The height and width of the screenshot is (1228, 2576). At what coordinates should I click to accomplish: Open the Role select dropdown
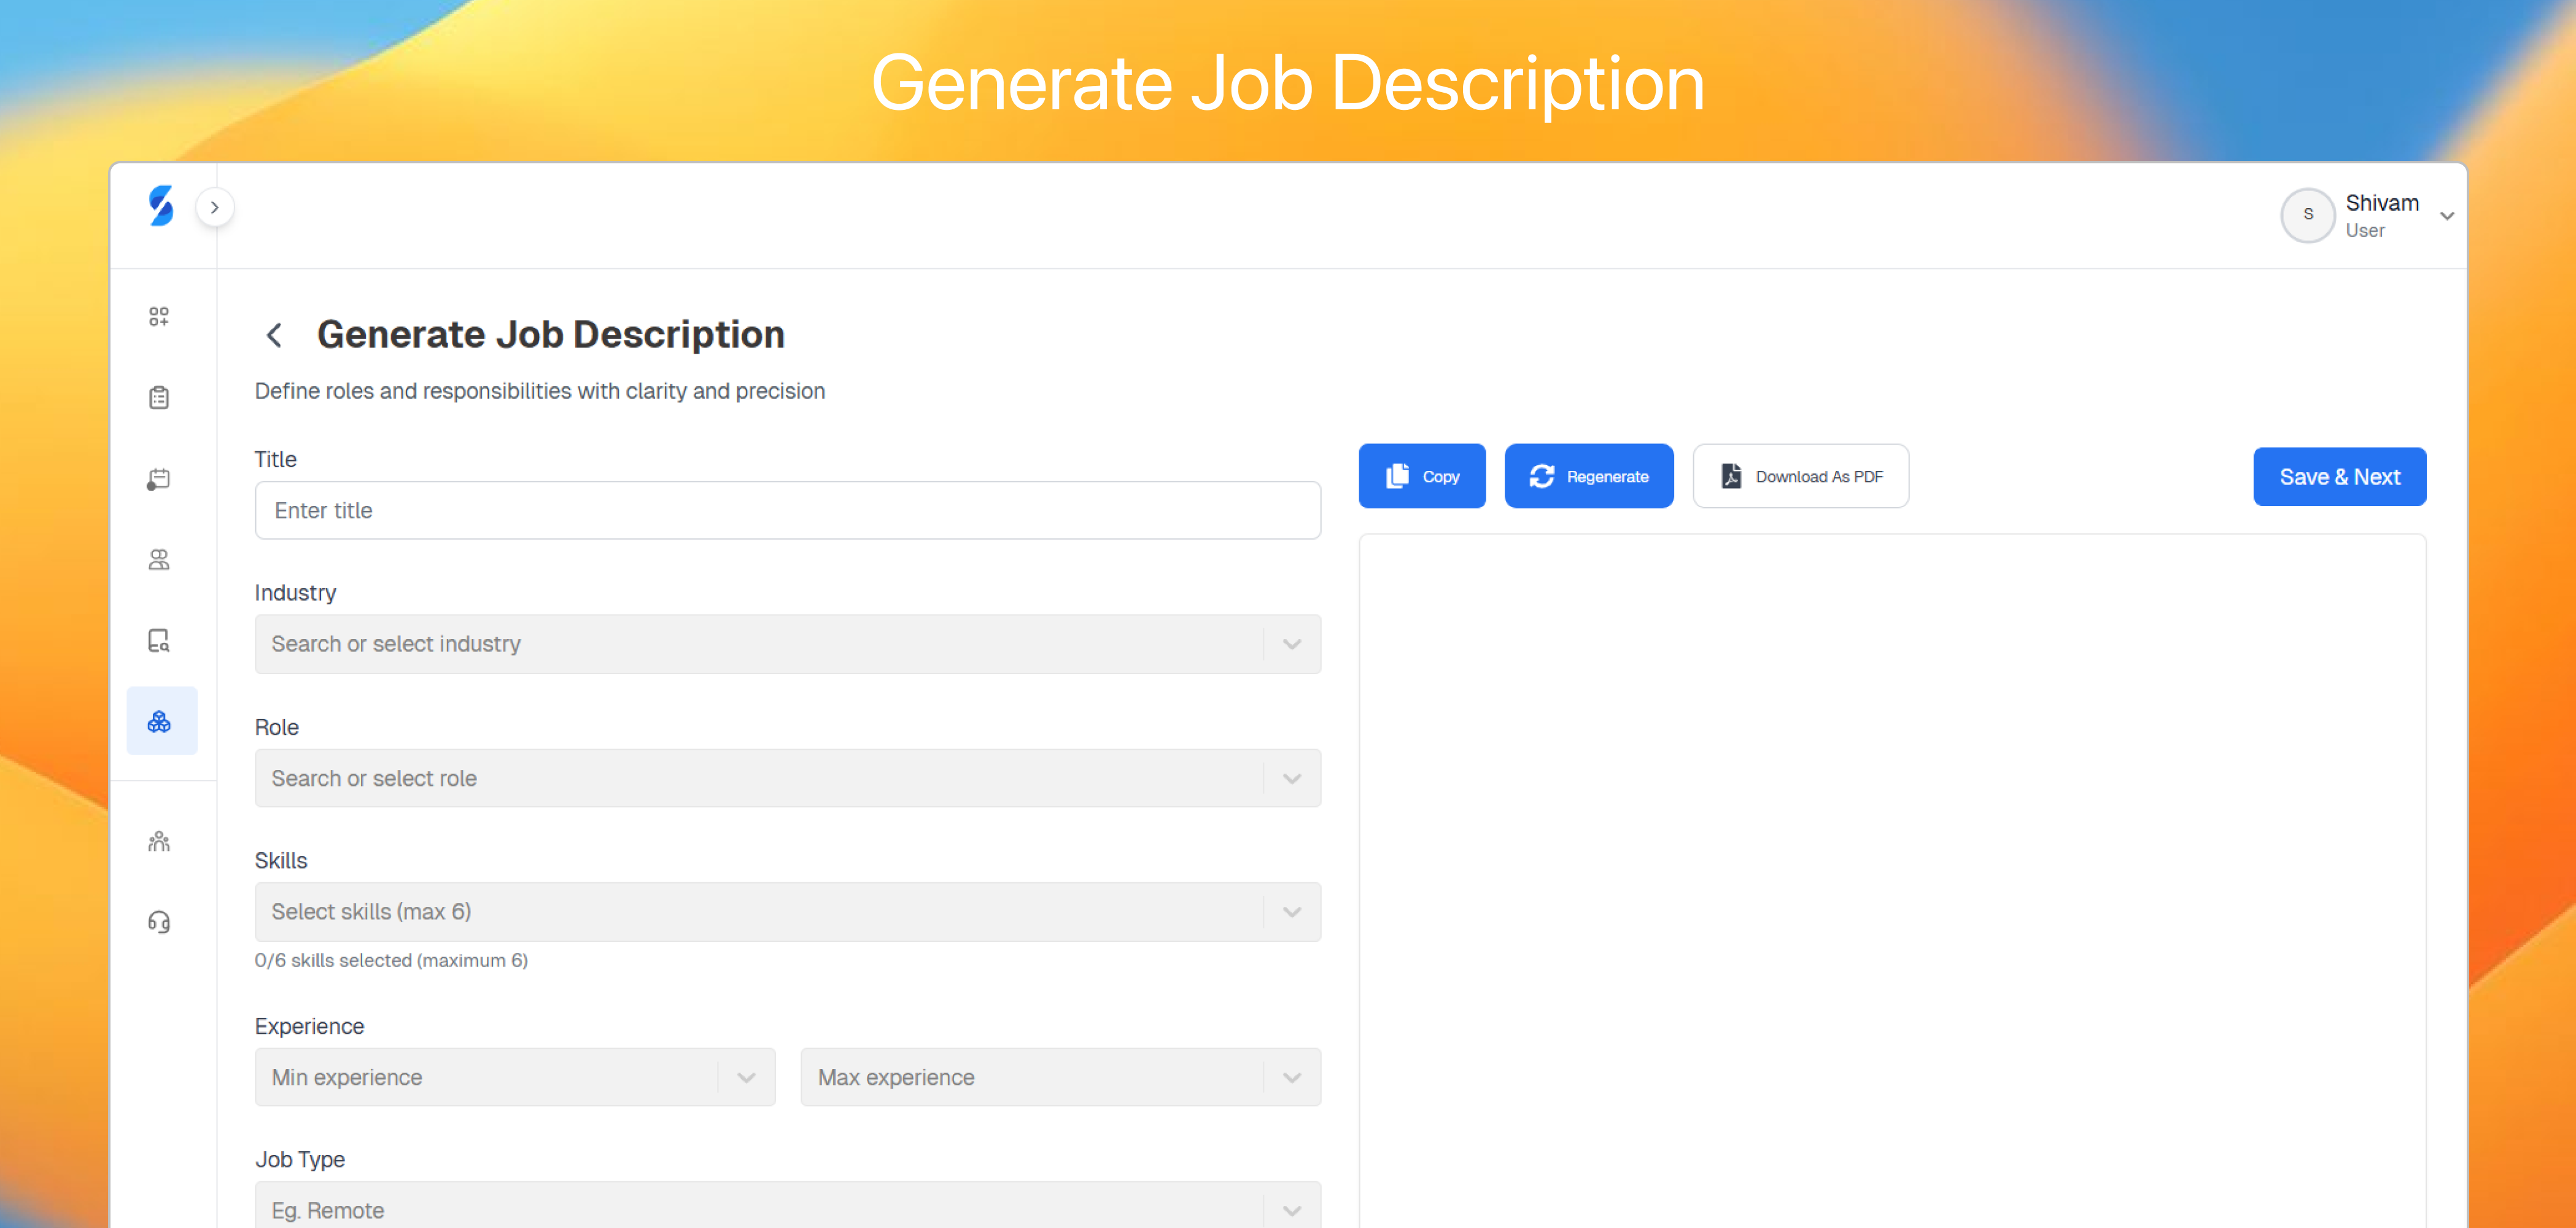pyautogui.click(x=787, y=778)
